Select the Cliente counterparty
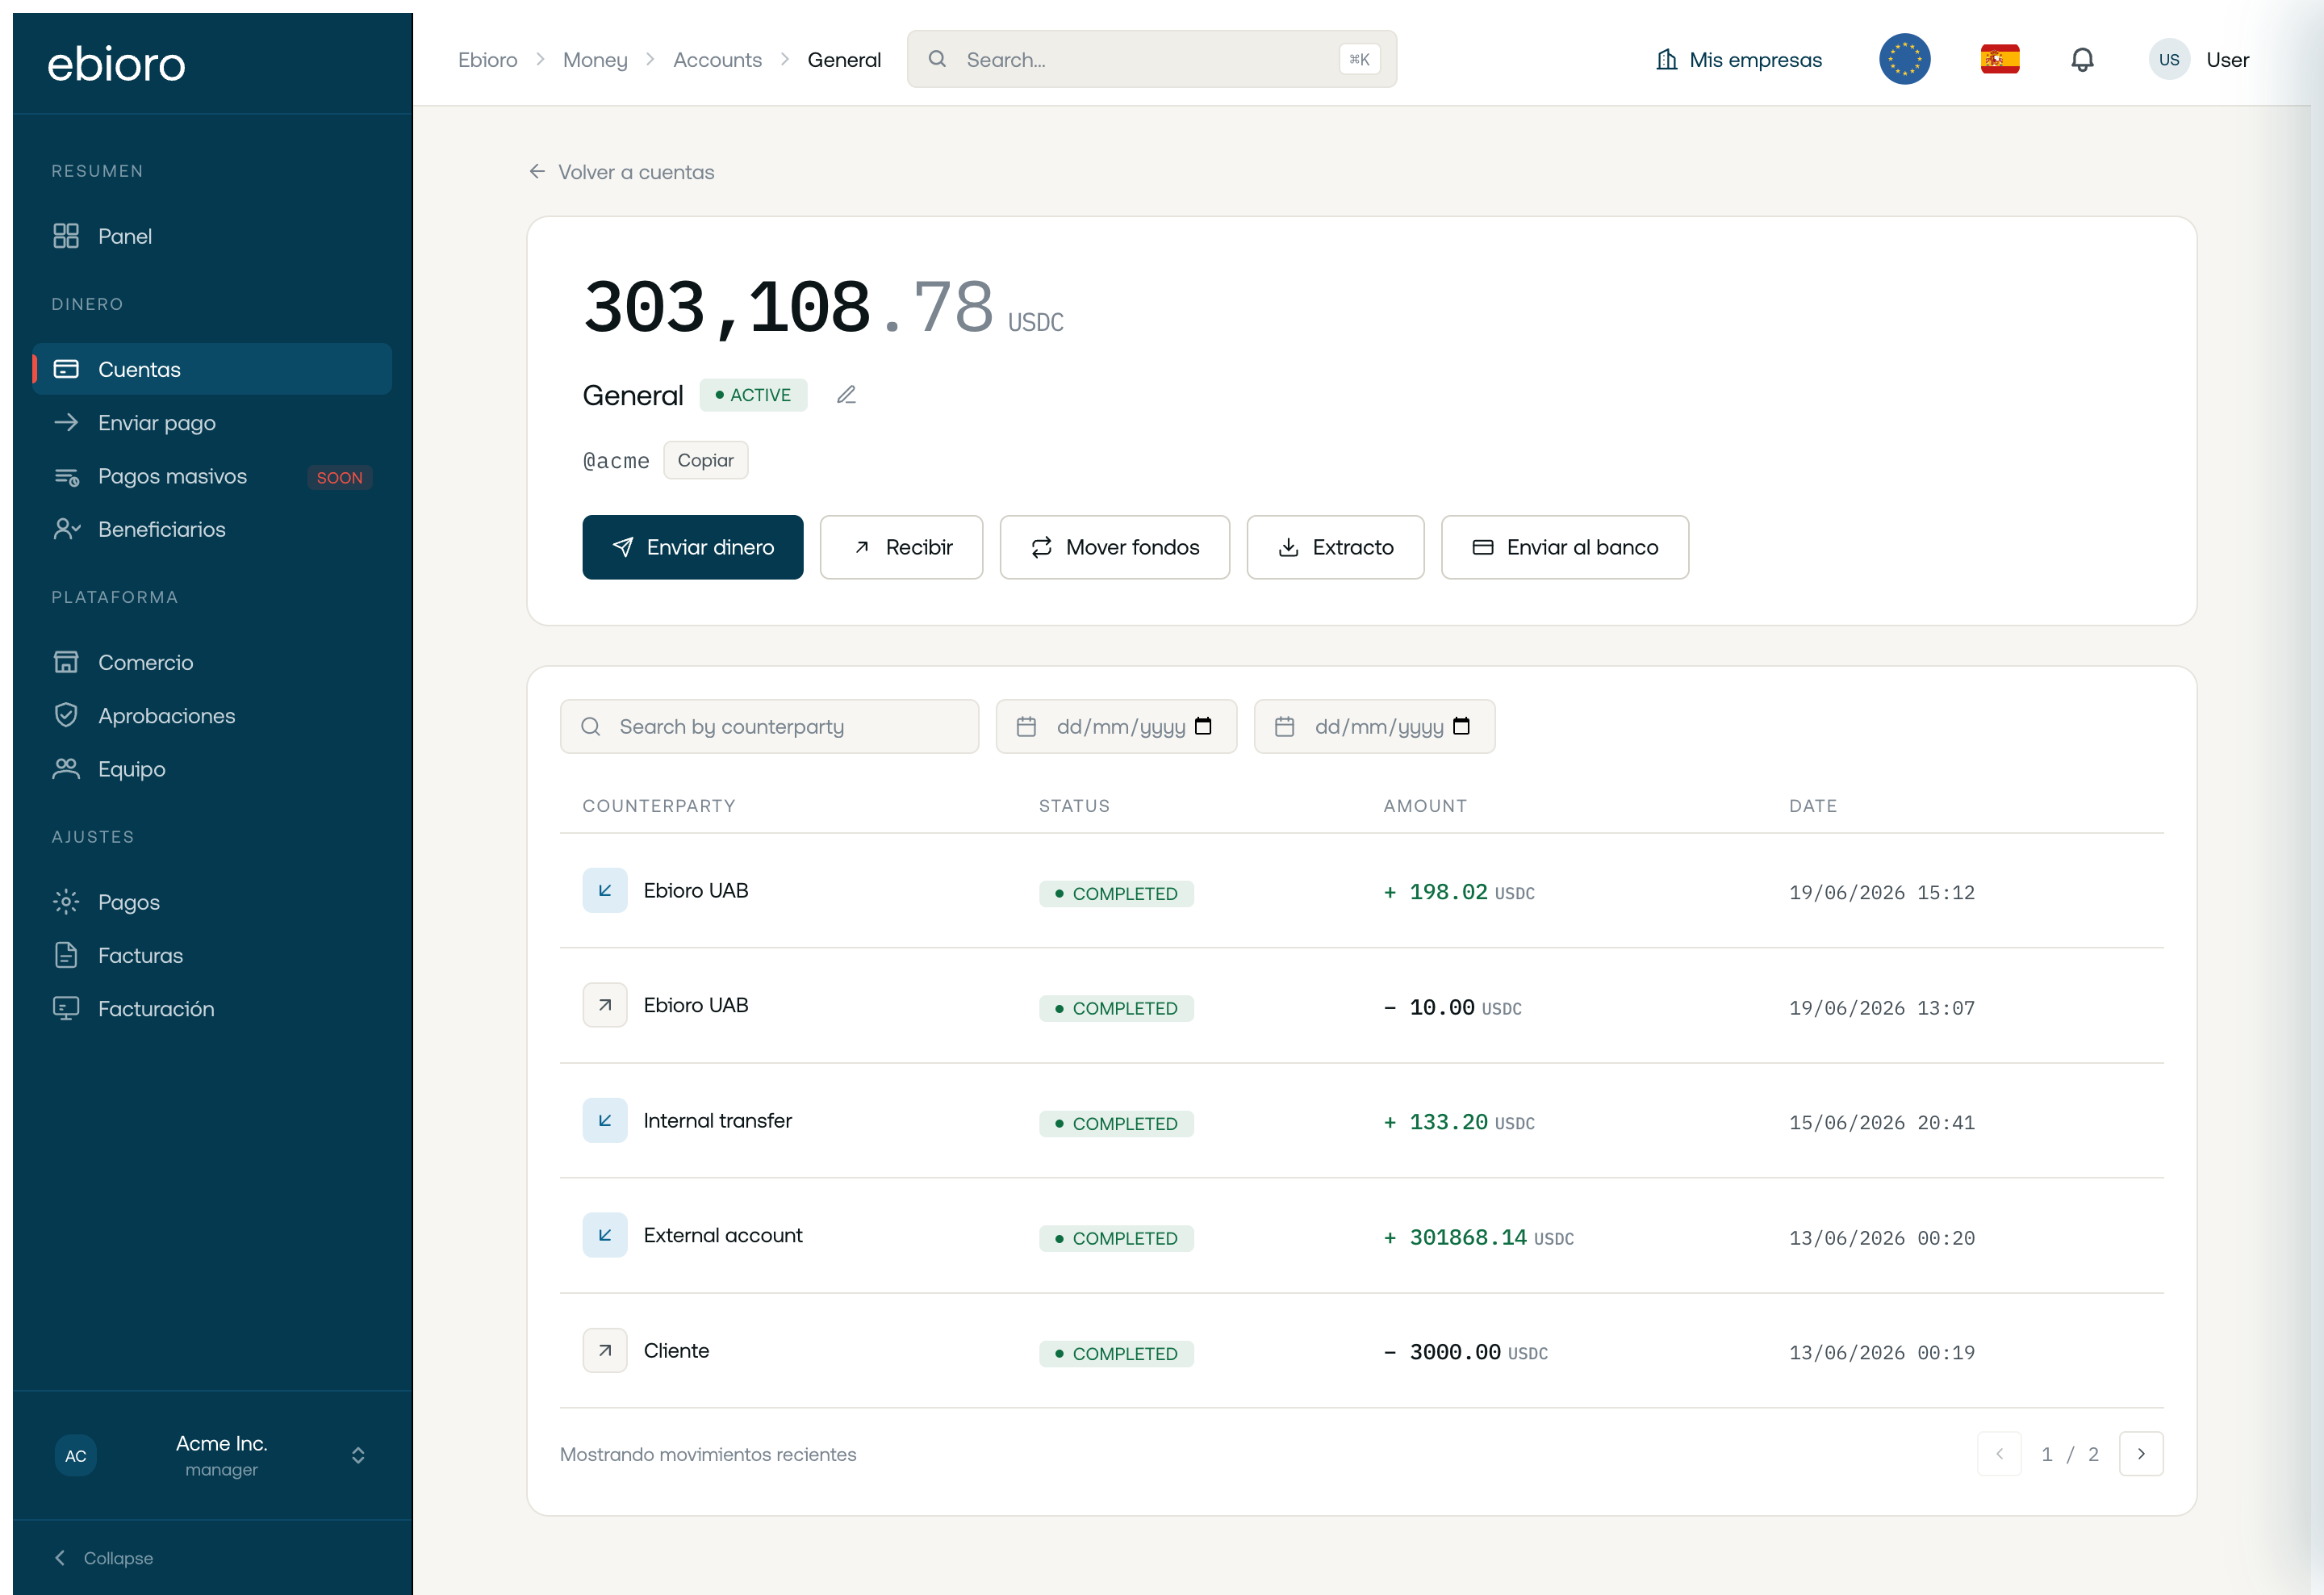Viewport: 2324px width, 1595px height. [676, 1350]
